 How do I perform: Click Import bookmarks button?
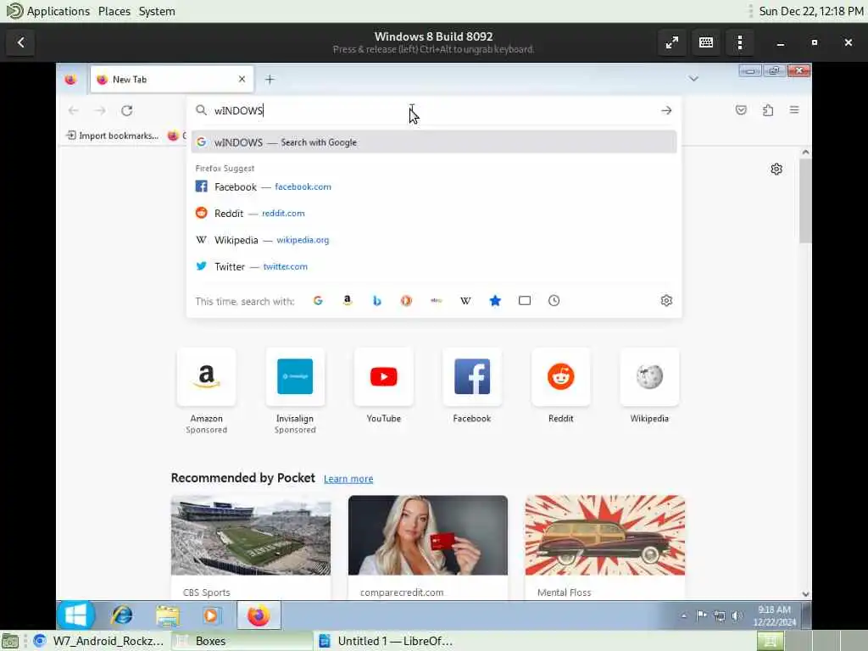(x=113, y=136)
